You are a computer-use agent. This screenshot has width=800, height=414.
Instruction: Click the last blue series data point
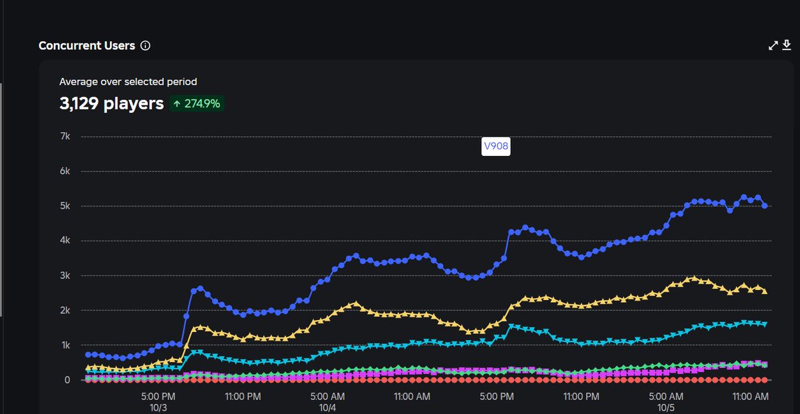[x=764, y=206]
